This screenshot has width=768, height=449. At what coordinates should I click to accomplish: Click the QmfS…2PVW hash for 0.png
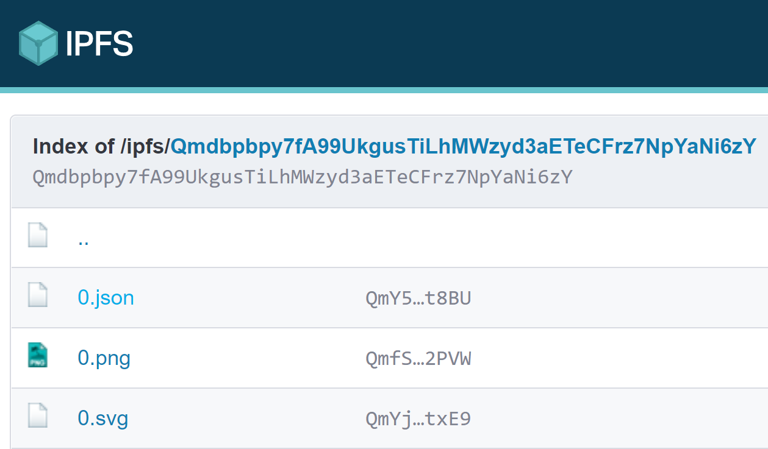(418, 359)
